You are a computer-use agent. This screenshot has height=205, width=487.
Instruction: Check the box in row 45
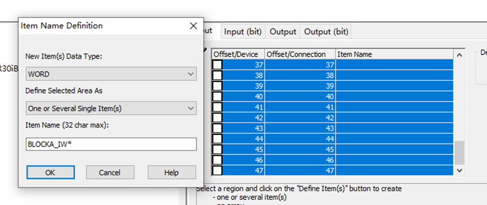click(x=217, y=149)
